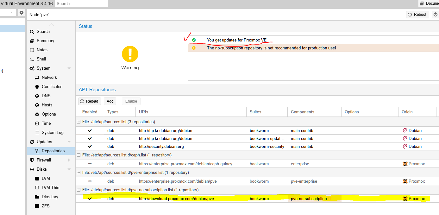Screen dimensions: 439x215
Task: Click enabled check of bookworm main contrib row
Action: click(x=90, y=130)
